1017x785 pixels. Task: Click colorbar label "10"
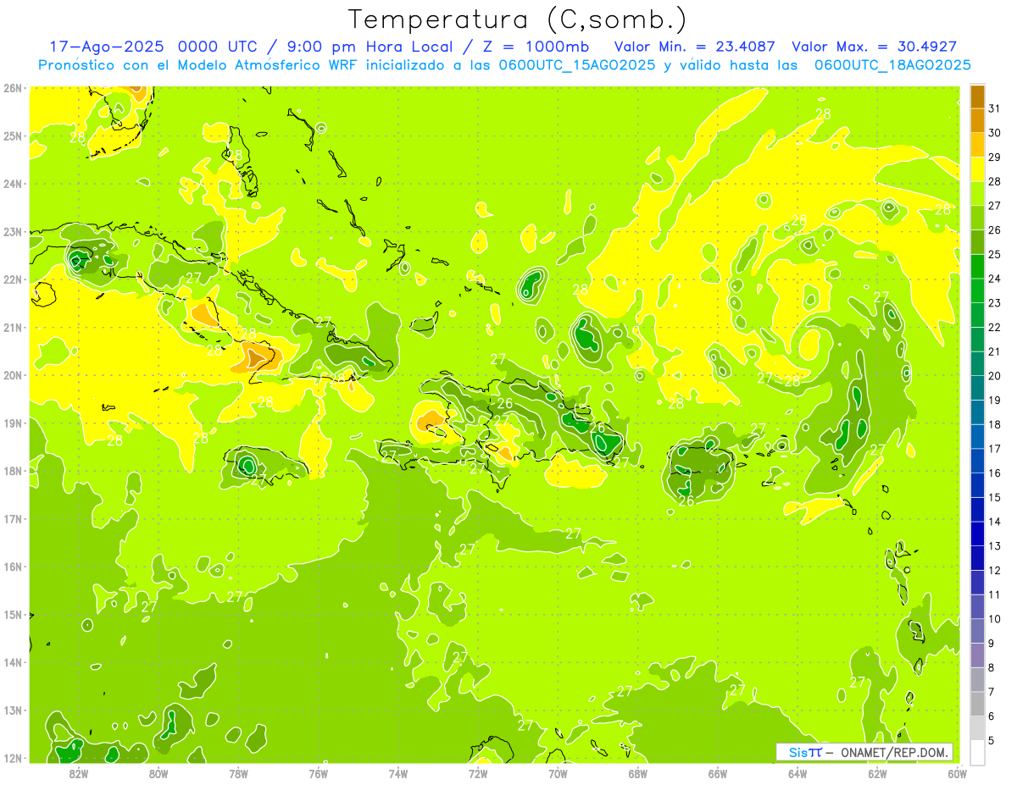(995, 619)
